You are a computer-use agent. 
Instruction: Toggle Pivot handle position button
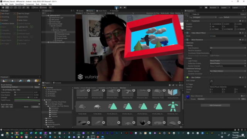point(35,7)
